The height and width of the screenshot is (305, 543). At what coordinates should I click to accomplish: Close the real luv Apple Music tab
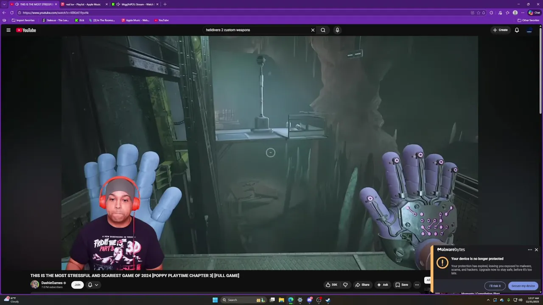[106, 4]
